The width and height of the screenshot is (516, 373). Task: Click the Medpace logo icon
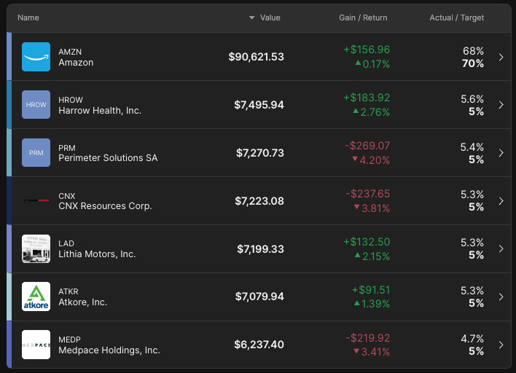36,345
